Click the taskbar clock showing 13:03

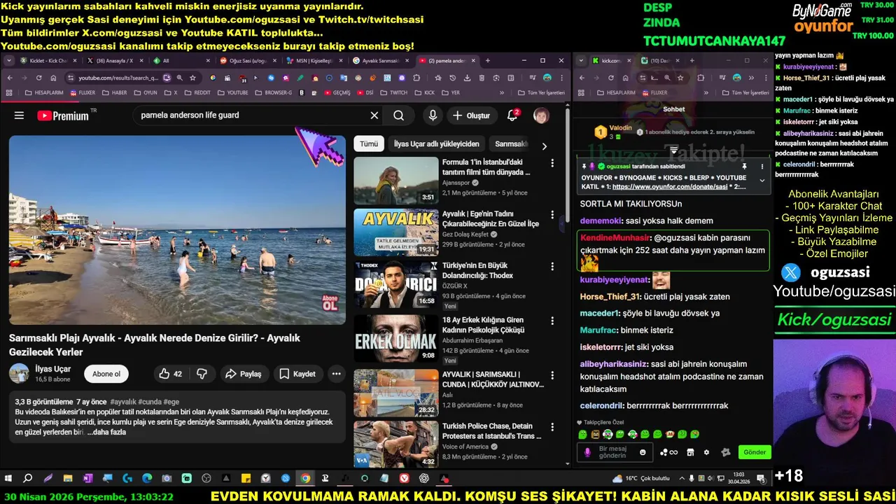tap(738, 479)
